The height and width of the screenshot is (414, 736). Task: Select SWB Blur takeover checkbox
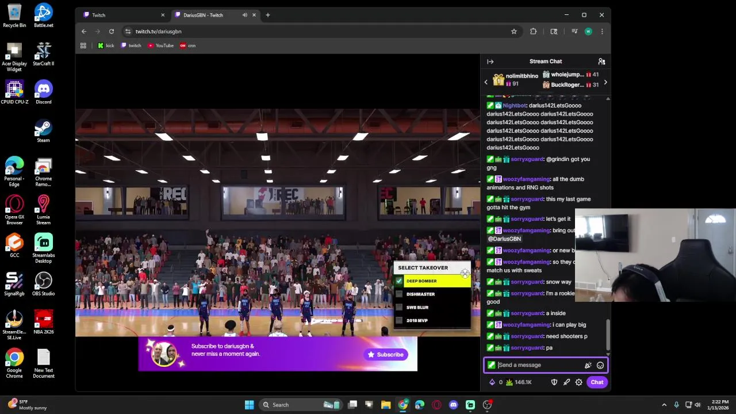click(399, 308)
